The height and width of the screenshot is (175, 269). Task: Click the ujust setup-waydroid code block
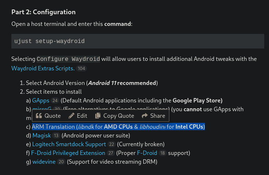point(138,41)
